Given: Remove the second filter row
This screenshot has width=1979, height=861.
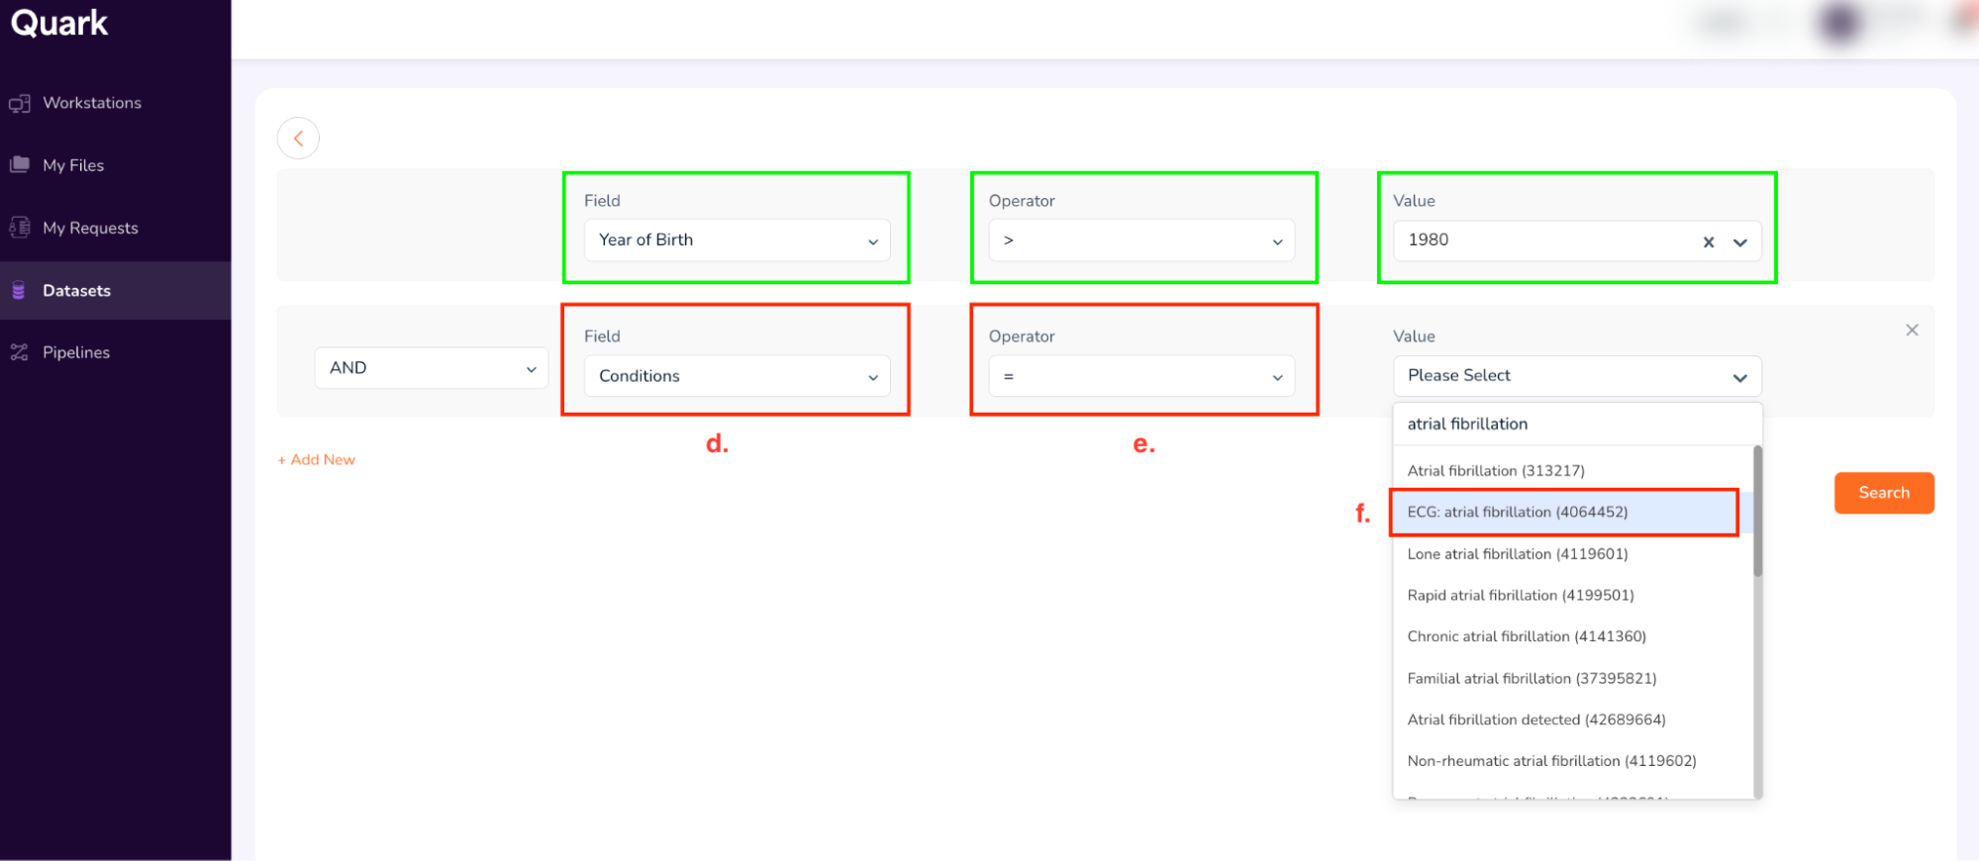Looking at the screenshot, I should point(1912,331).
